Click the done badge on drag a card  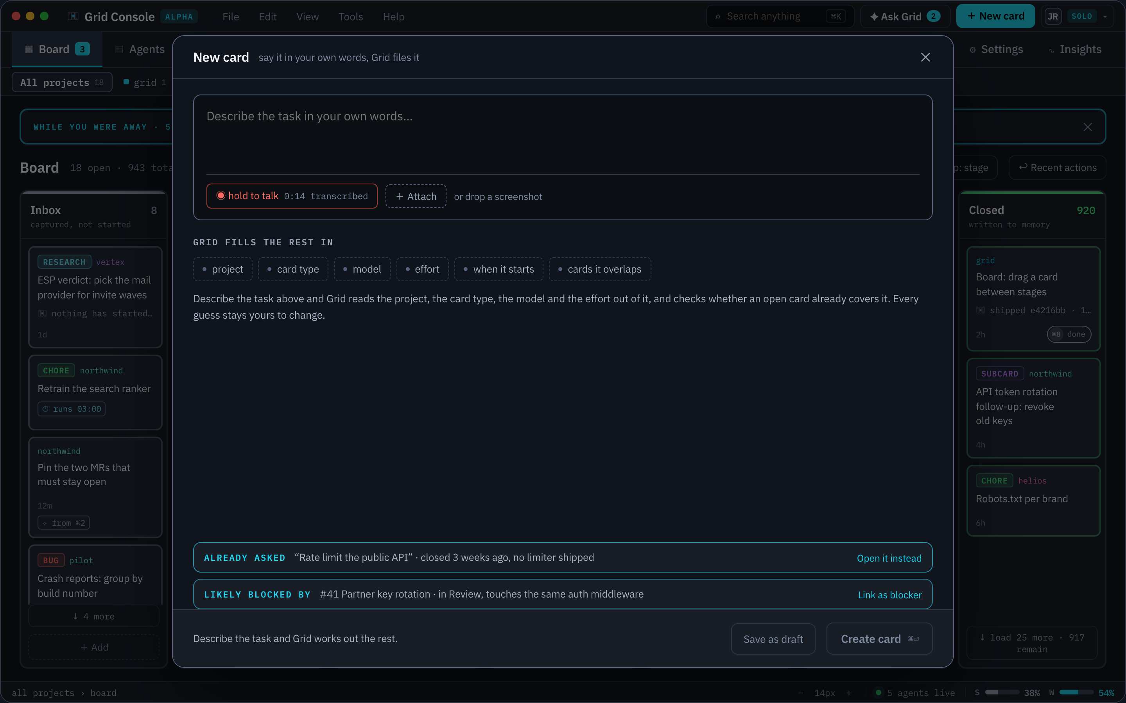[x=1069, y=334]
